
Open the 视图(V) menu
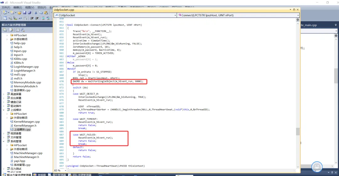(x=30, y=7)
